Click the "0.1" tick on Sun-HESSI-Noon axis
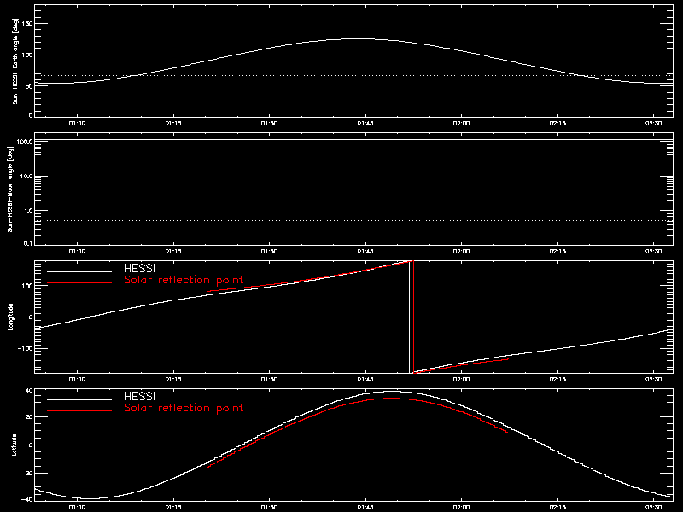 pos(27,243)
